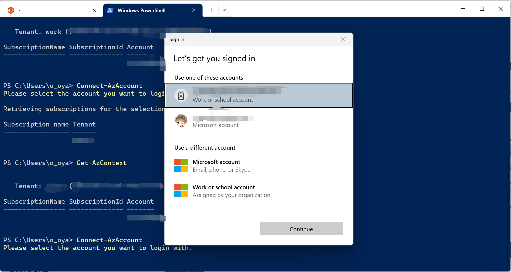
Task: Open a new terminal tab with the plus button
Action: click(212, 10)
